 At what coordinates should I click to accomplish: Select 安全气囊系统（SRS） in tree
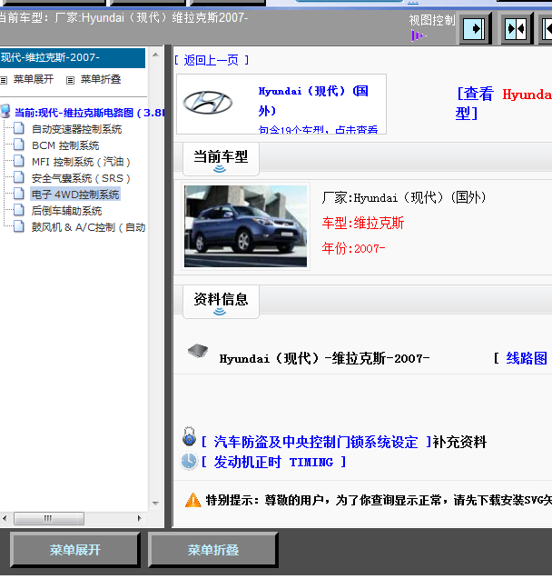pyautogui.click(x=81, y=178)
